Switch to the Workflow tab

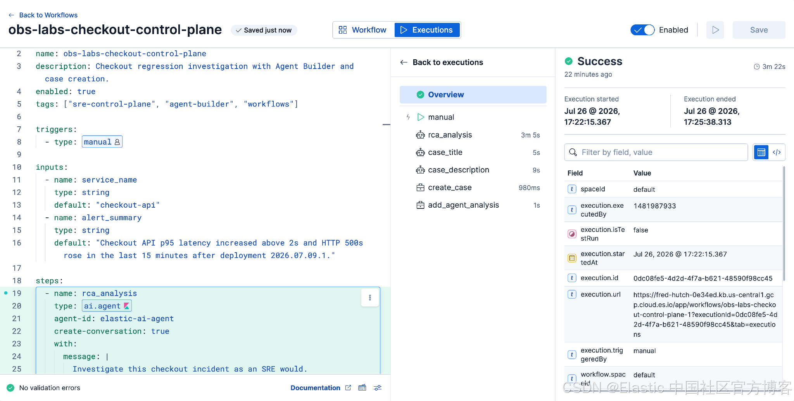tap(364, 30)
